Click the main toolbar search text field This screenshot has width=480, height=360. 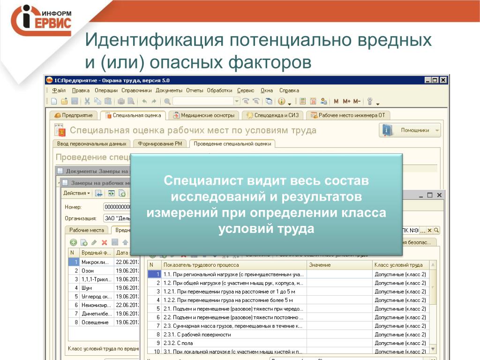[203, 101]
